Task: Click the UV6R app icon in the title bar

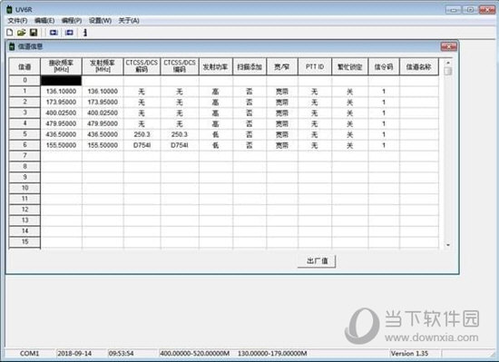Action: coord(10,10)
